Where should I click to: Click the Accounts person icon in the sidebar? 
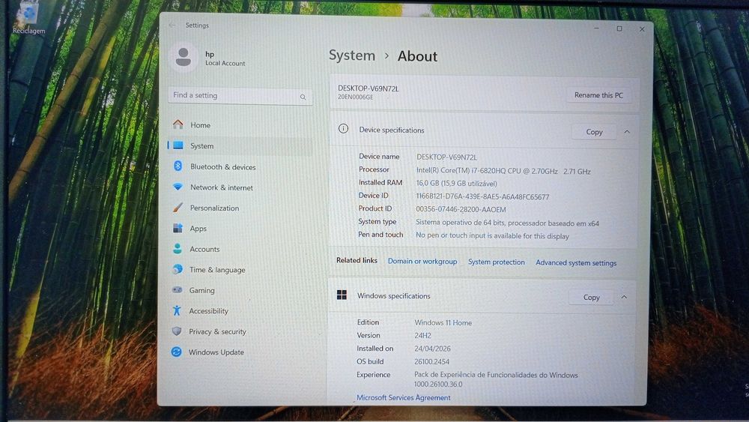coord(178,249)
